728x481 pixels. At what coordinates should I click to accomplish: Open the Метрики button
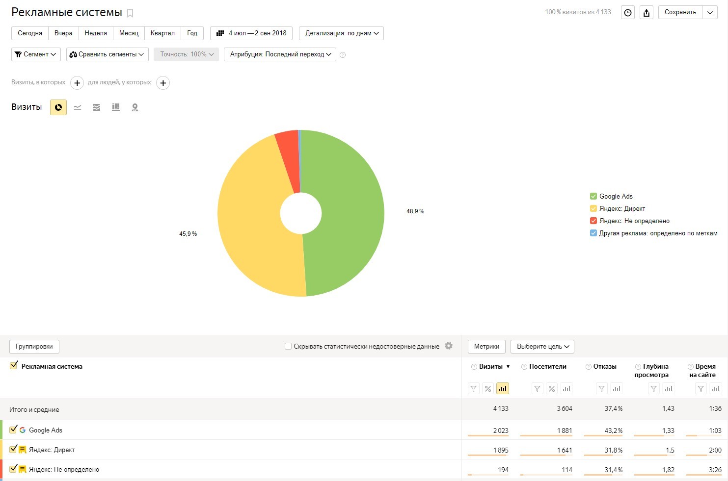[x=486, y=347]
